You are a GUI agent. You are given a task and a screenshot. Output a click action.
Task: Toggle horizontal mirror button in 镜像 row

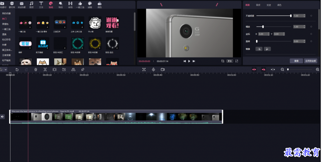(259, 49)
